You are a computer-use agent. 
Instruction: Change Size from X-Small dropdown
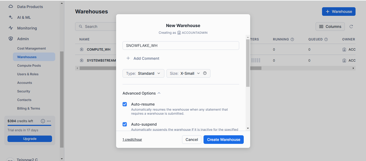point(188,73)
